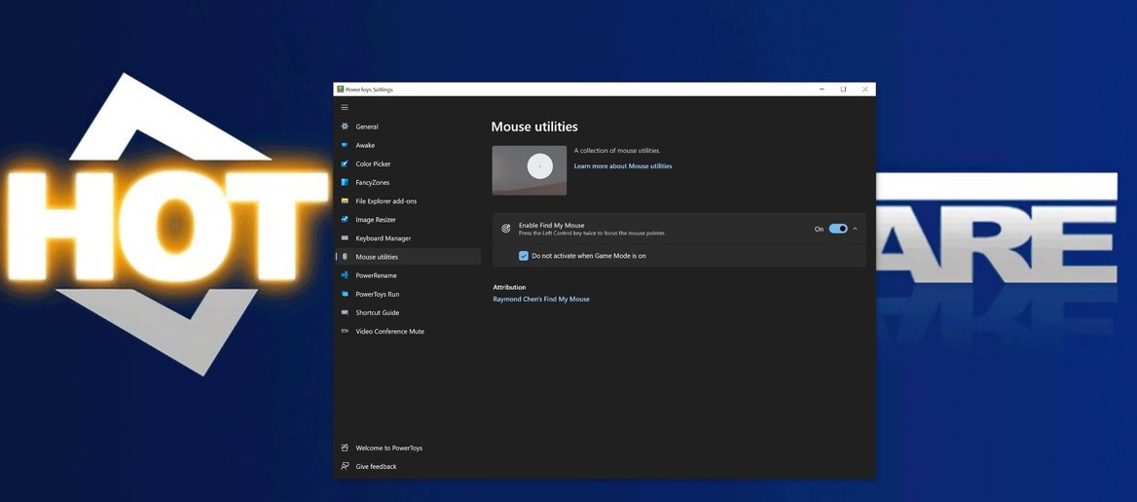Collapse the Find My Mouse settings chevron
This screenshot has height=502, width=1137.
click(x=855, y=229)
